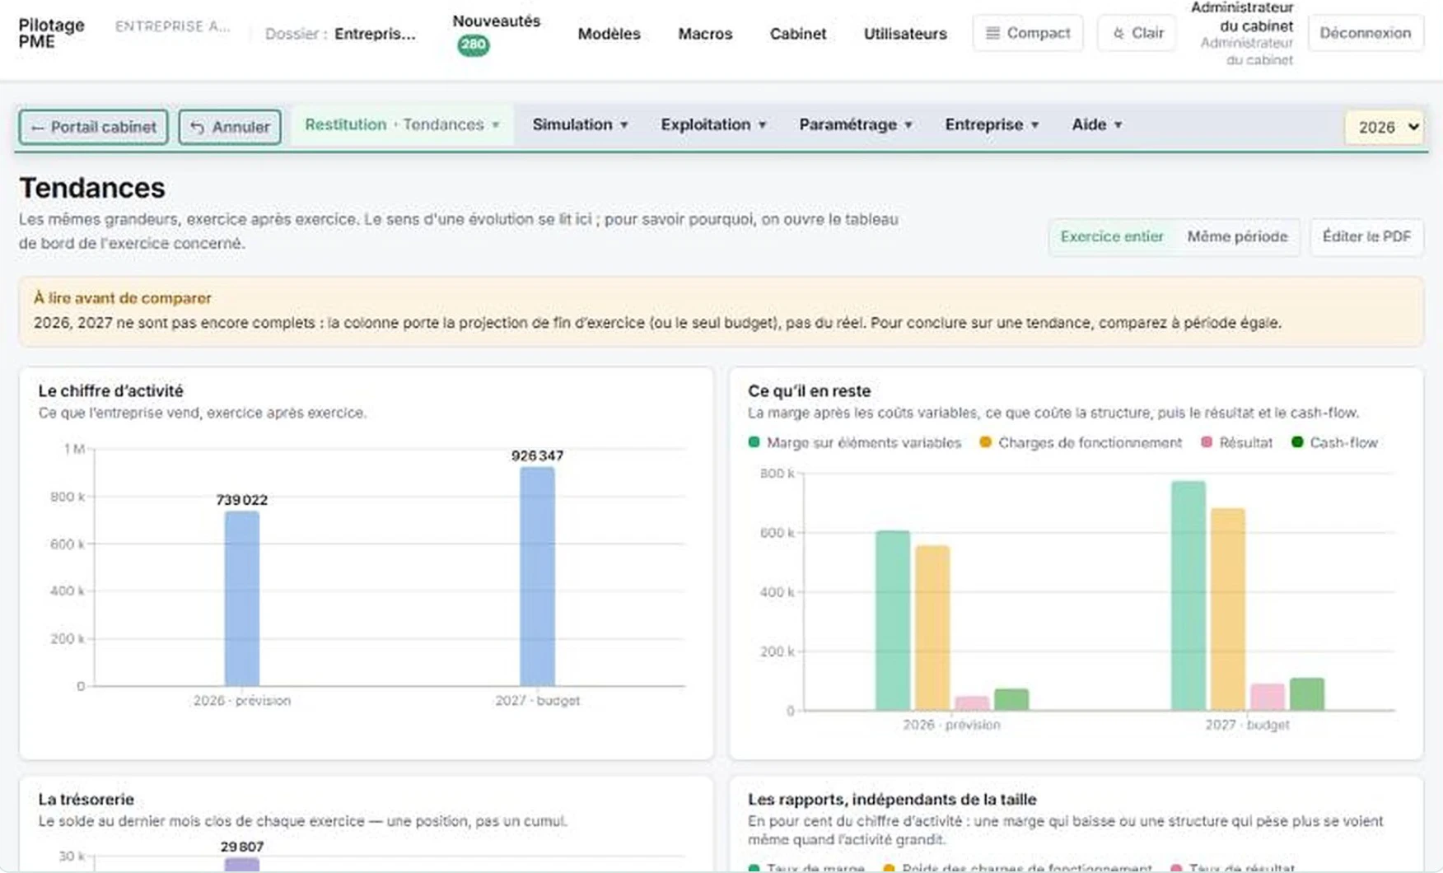The image size is (1443, 873).
Task: Expand the Exploitation menu
Action: (x=713, y=124)
